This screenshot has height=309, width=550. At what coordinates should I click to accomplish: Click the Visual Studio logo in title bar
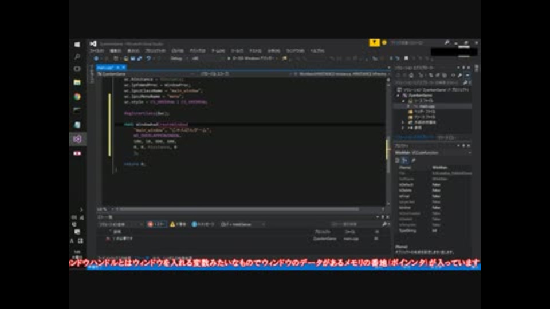(93, 44)
